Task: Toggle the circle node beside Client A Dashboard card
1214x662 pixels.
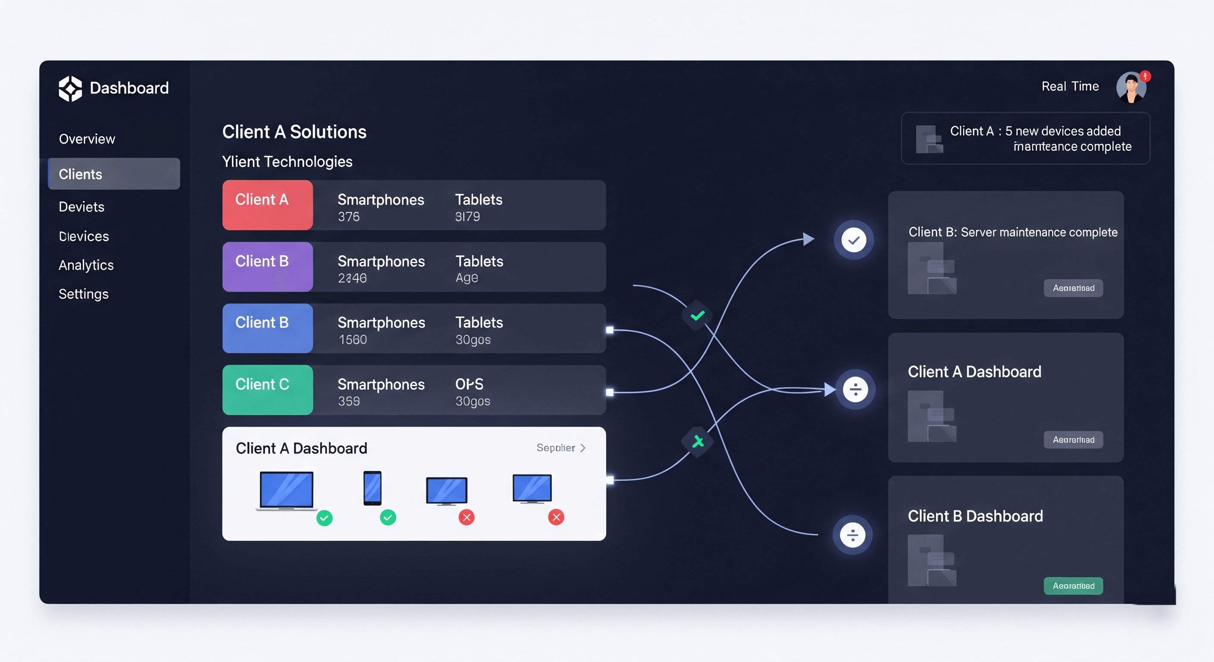Action: coord(855,390)
